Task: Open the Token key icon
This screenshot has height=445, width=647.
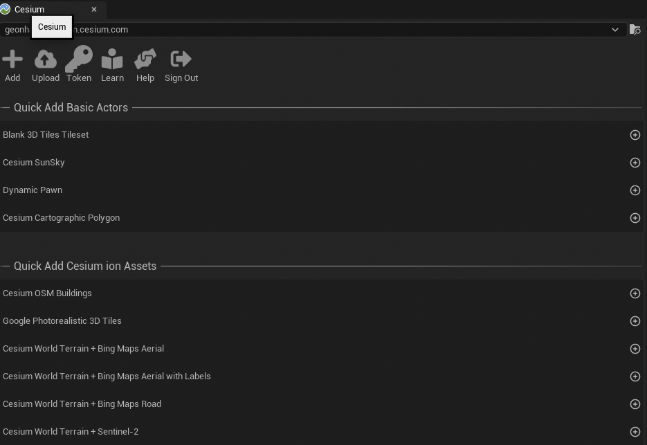Action: coord(79,59)
